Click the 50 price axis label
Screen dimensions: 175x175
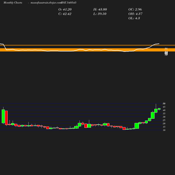point(164,104)
